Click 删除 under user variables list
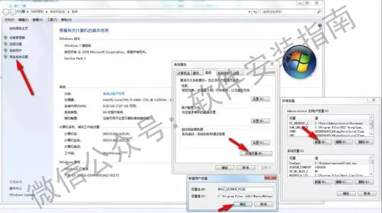The width and height of the screenshot is (382, 213). (x=364, y=142)
